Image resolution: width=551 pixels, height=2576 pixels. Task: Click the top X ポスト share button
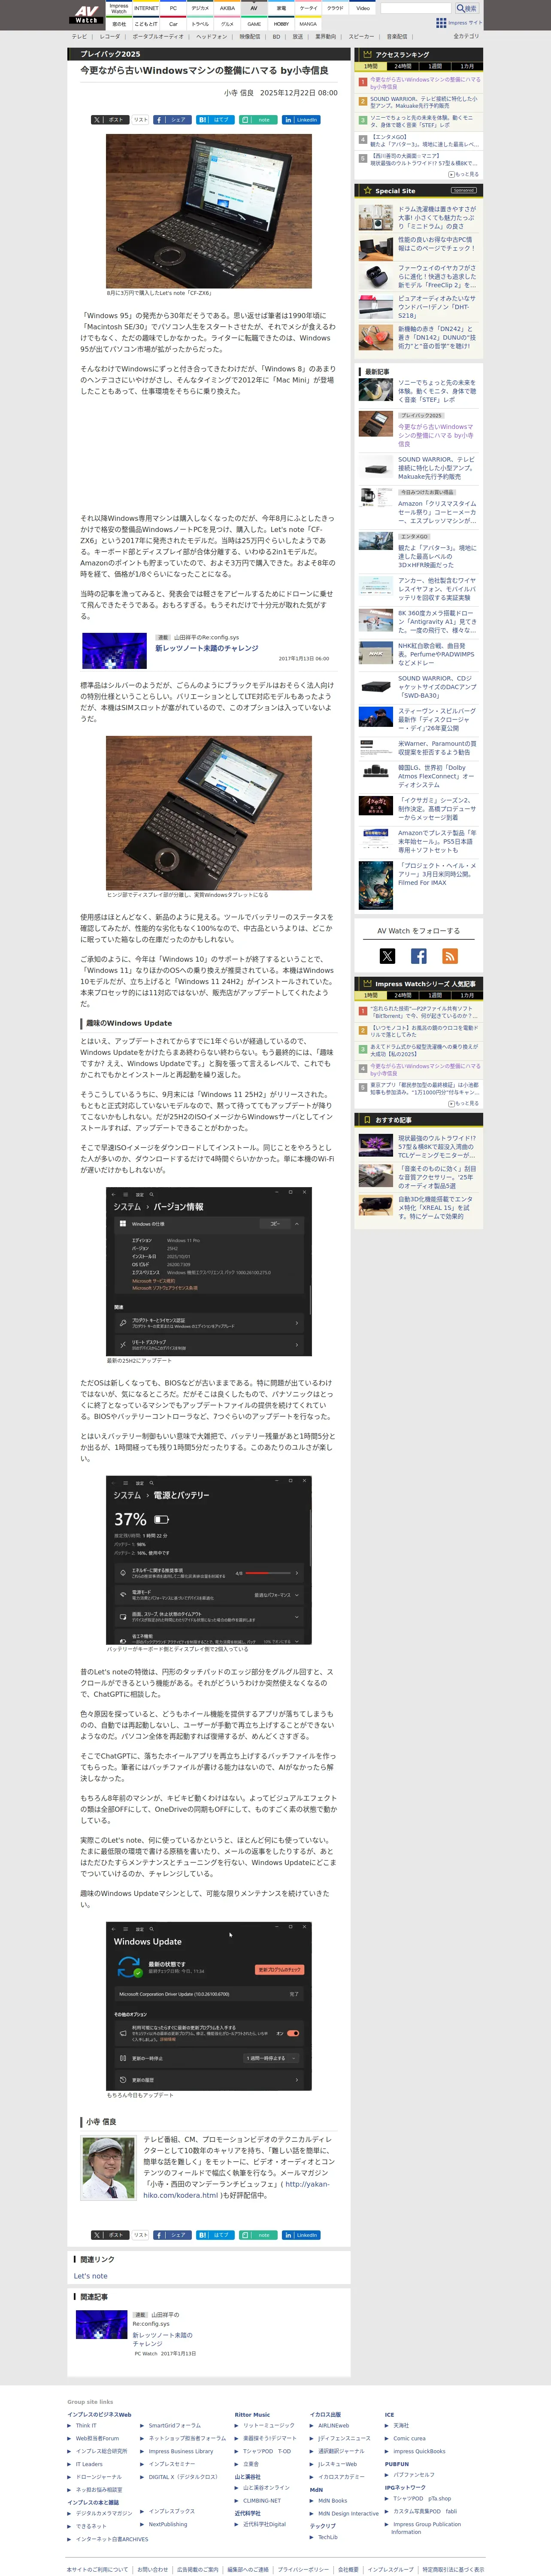tap(109, 120)
